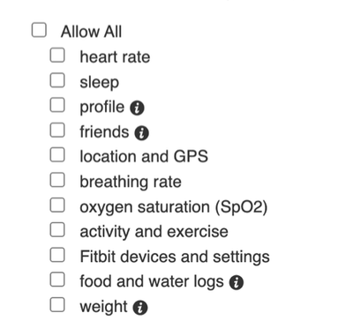
Task: Enable the heart rate permission checkbox
Action: [57, 55]
